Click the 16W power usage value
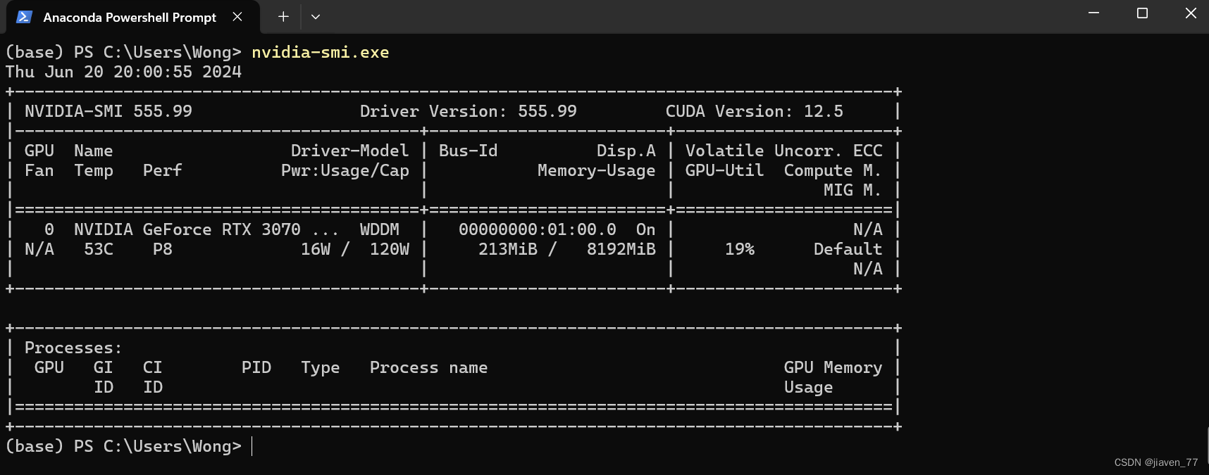 316,249
